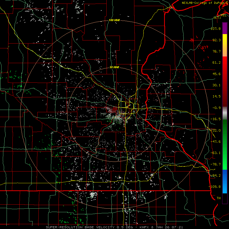229x229 pixels.
Task: Click the -78.7 velocity scale value
Action: [216, 164]
